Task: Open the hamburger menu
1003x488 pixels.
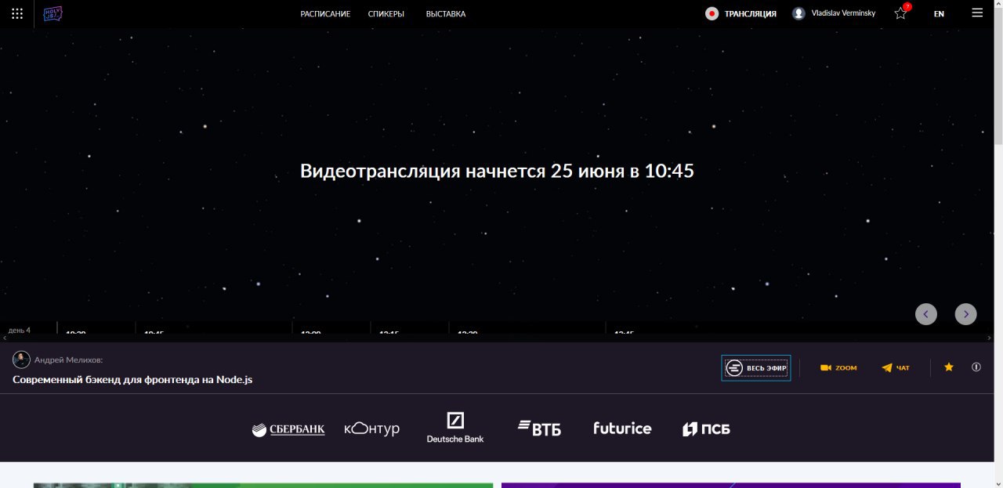Action: (x=977, y=13)
